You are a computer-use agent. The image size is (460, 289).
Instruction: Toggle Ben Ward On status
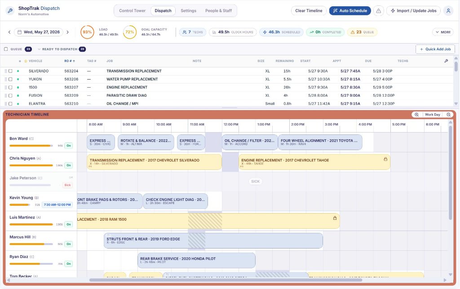(x=68, y=146)
